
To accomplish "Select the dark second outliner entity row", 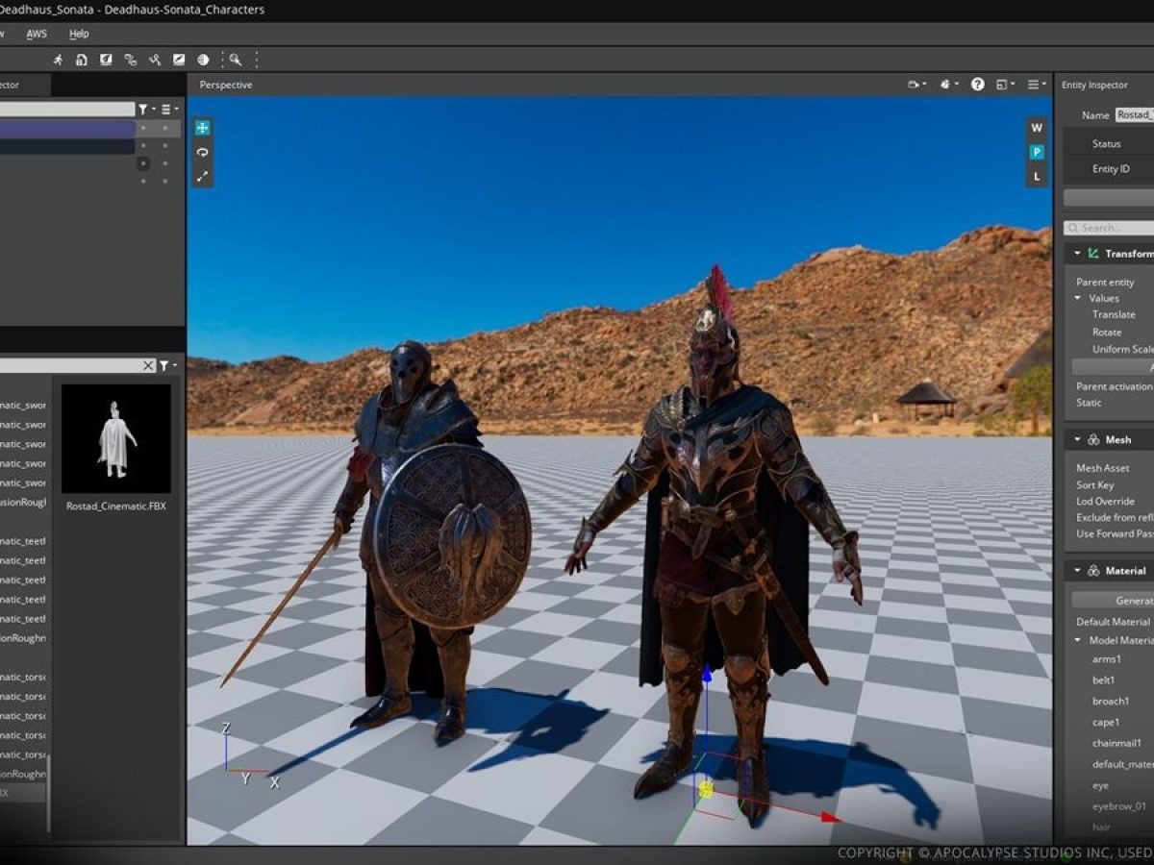I will point(67,146).
